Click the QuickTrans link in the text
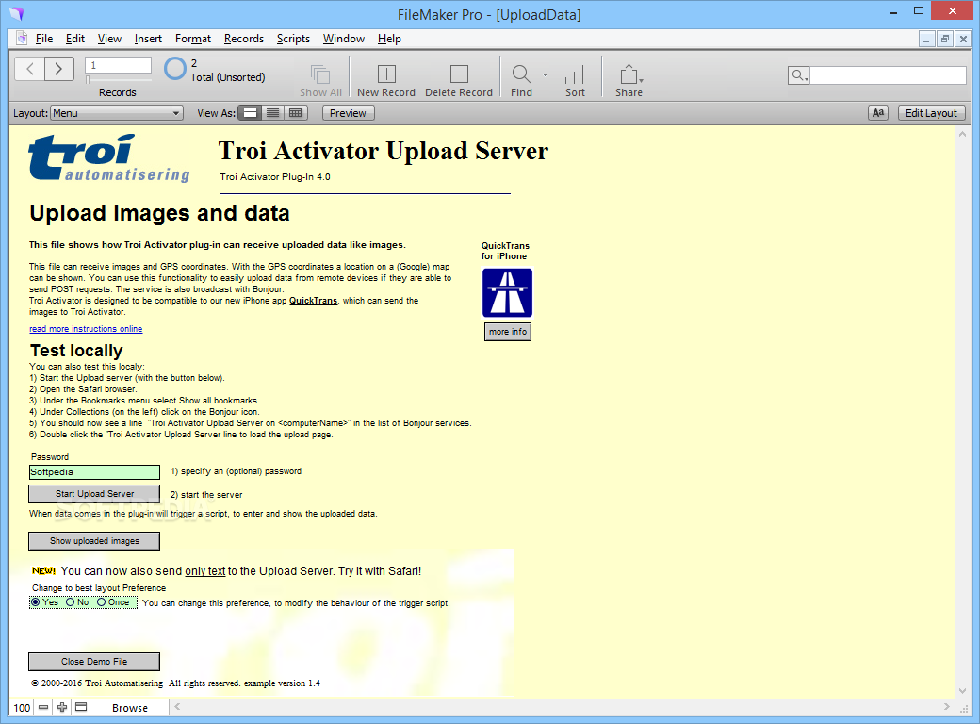 (x=313, y=301)
